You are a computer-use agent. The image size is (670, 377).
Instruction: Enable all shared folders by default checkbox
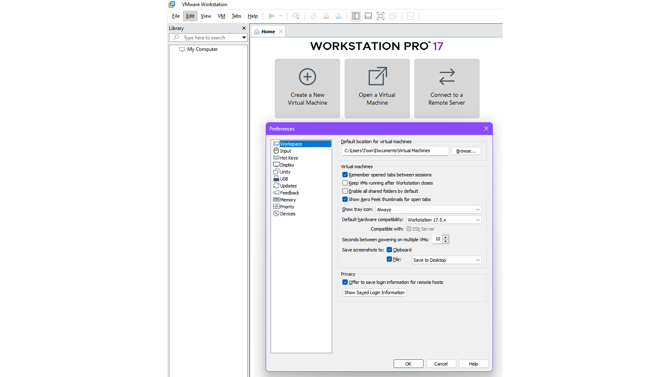[x=345, y=191]
